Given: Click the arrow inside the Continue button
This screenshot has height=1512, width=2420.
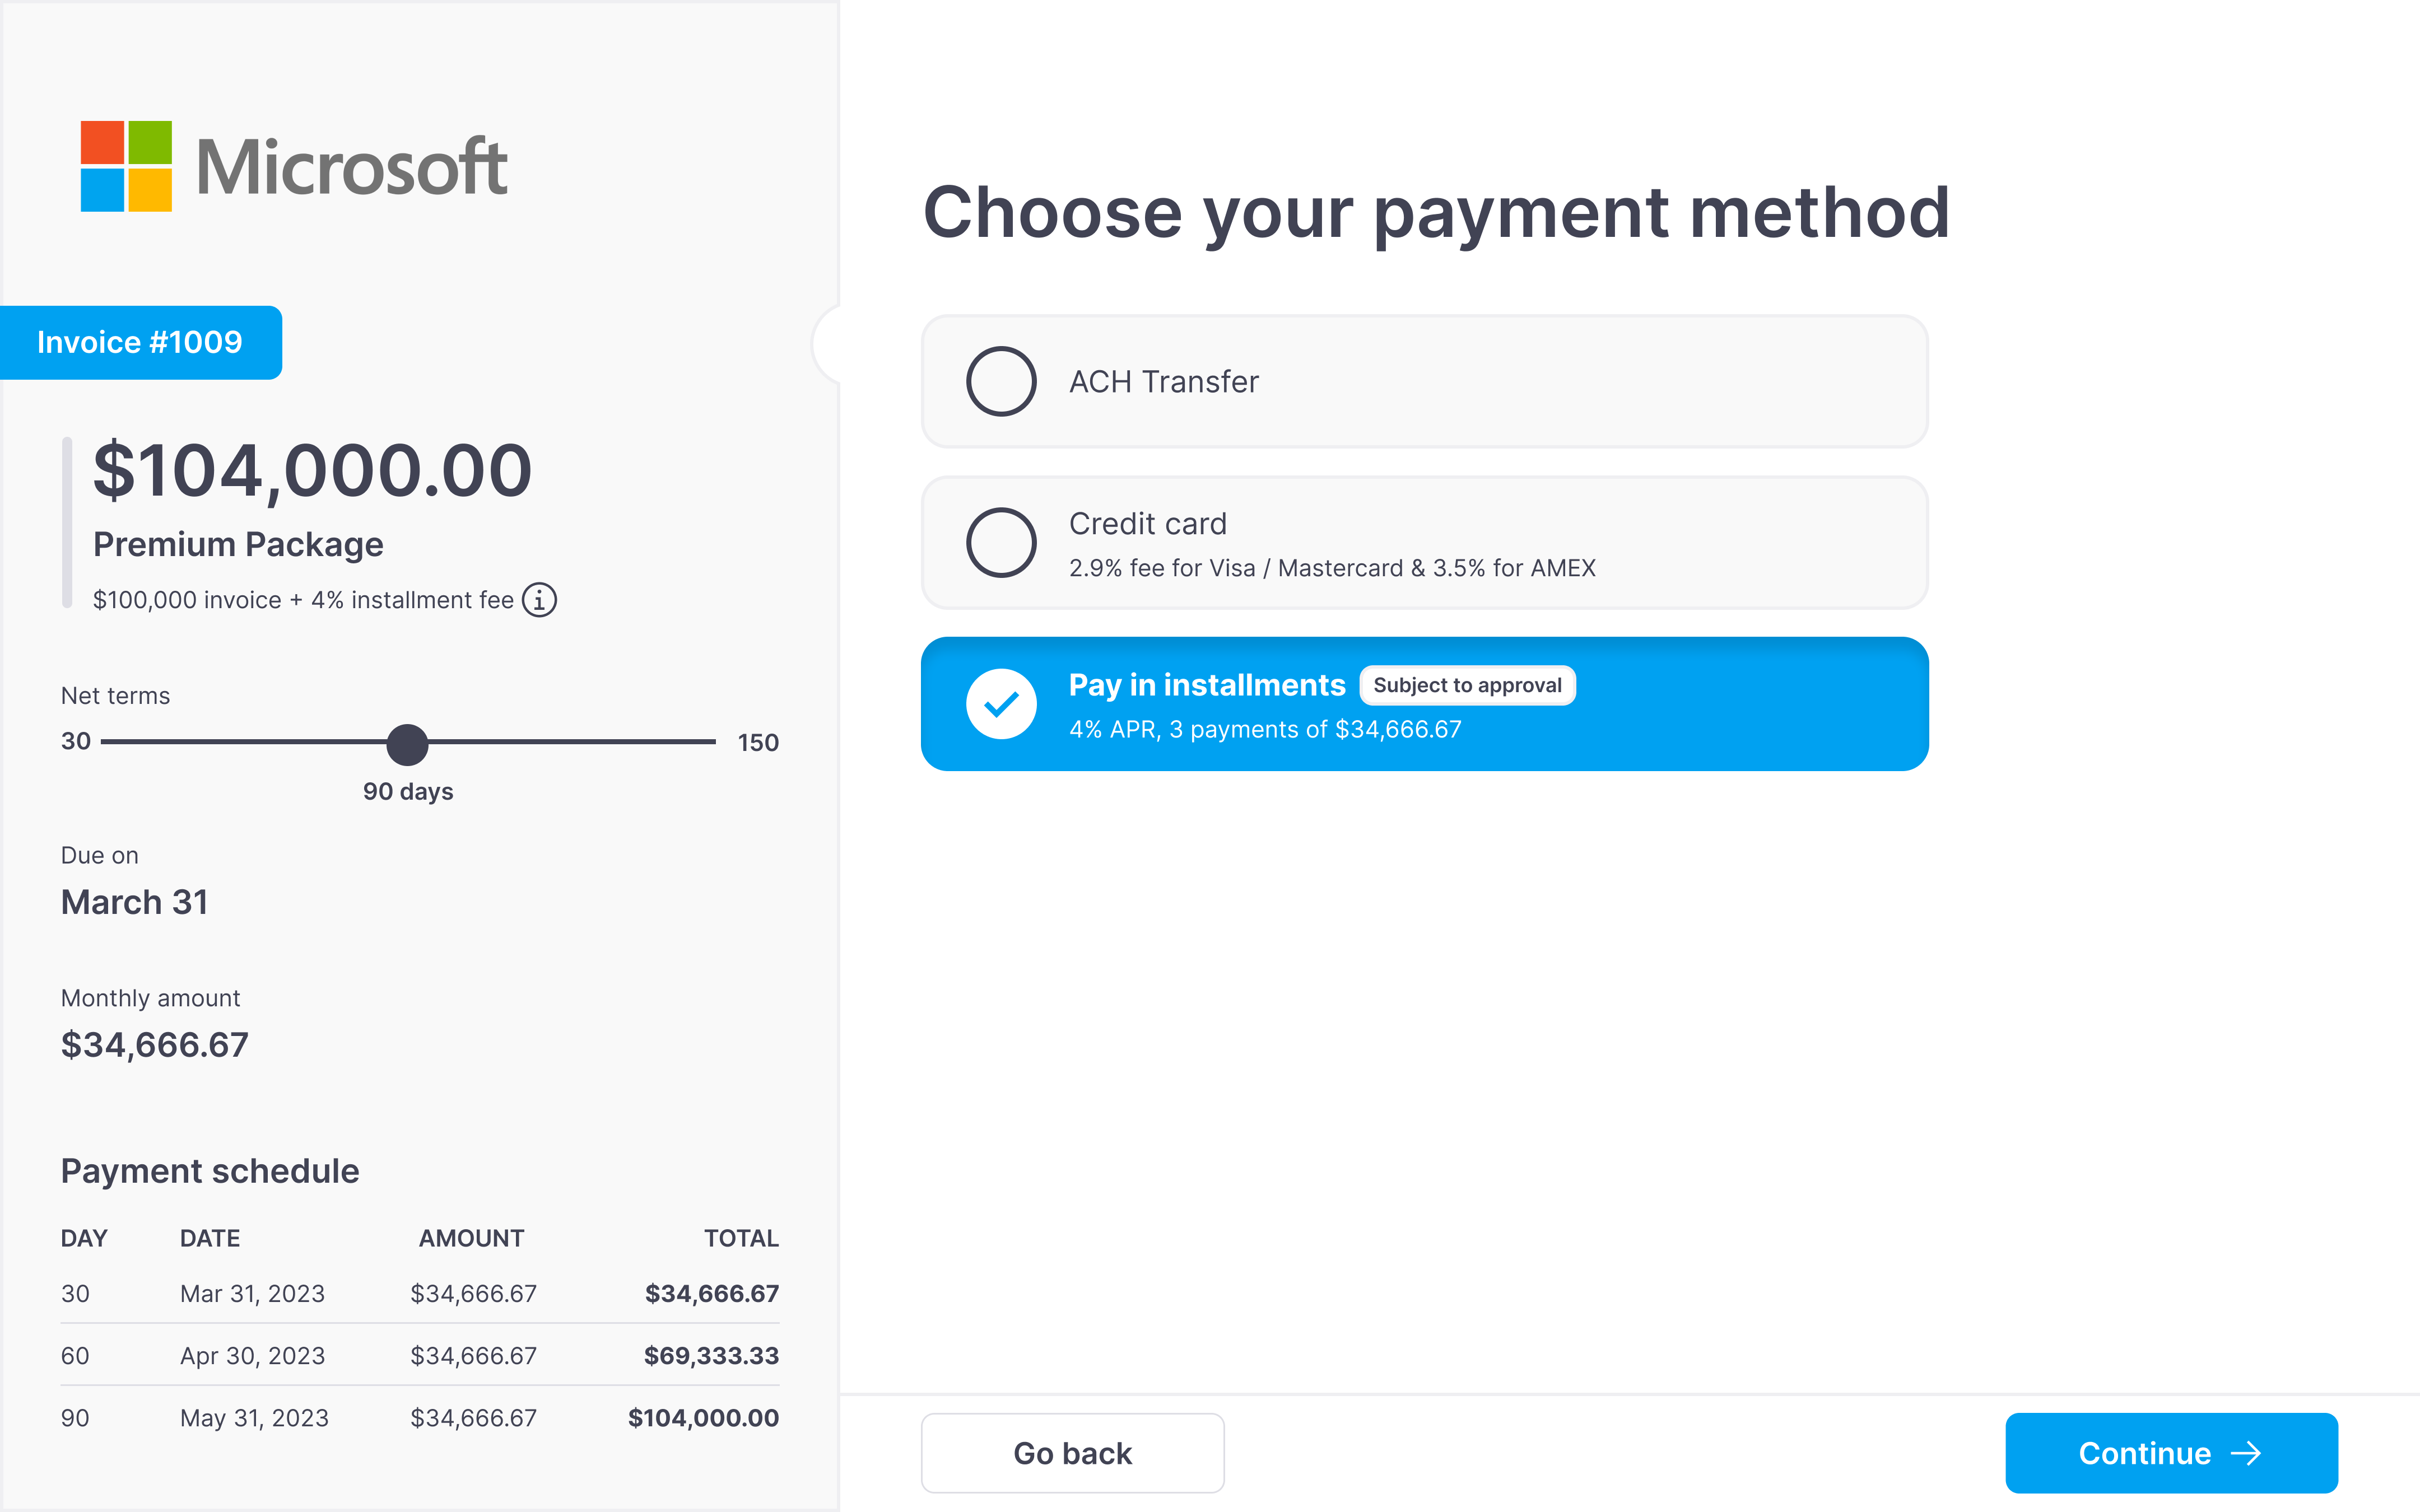Looking at the screenshot, I should (x=2247, y=1453).
